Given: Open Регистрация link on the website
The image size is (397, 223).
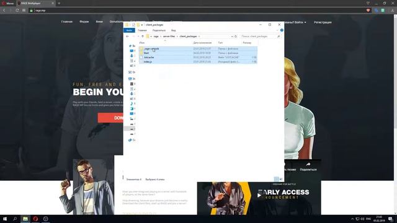Looking at the screenshot, I should 323,22.
